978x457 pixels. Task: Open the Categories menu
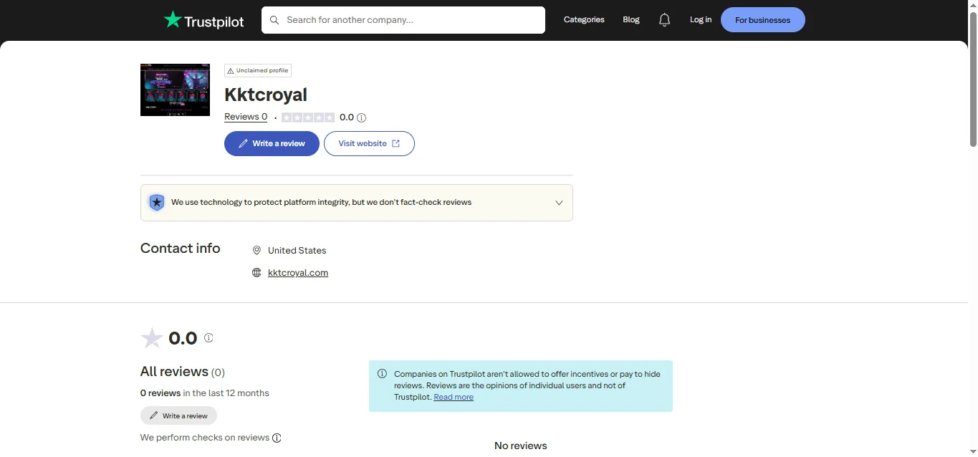point(584,20)
